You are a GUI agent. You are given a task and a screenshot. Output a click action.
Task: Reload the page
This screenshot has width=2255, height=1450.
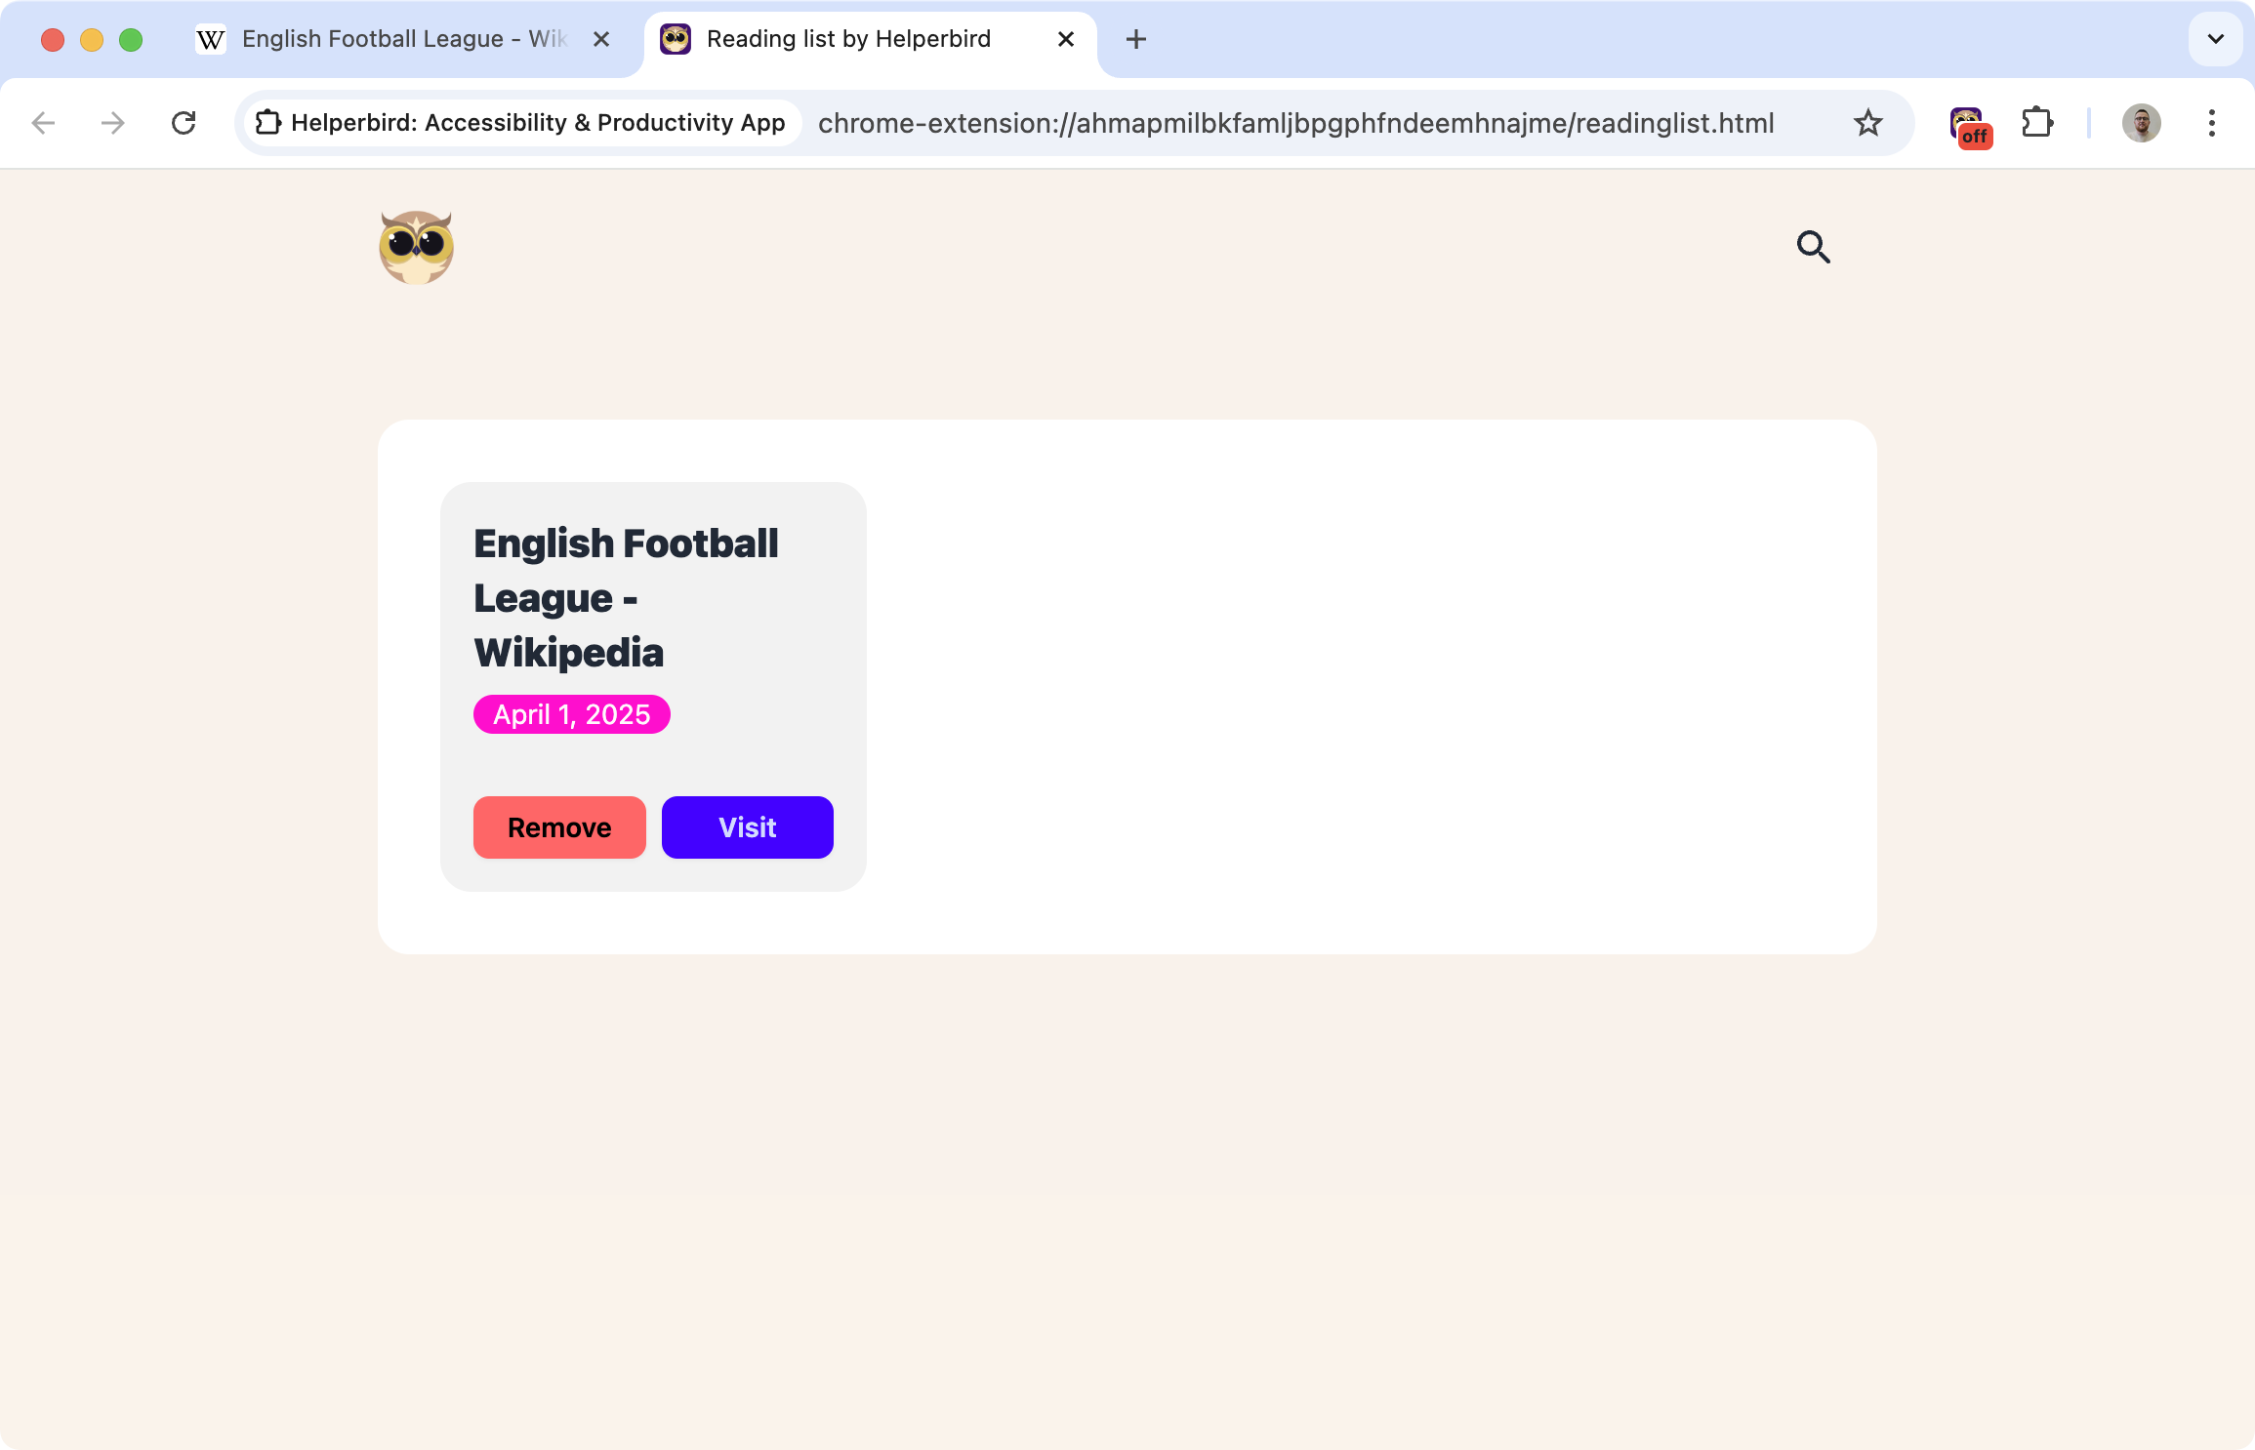click(184, 123)
